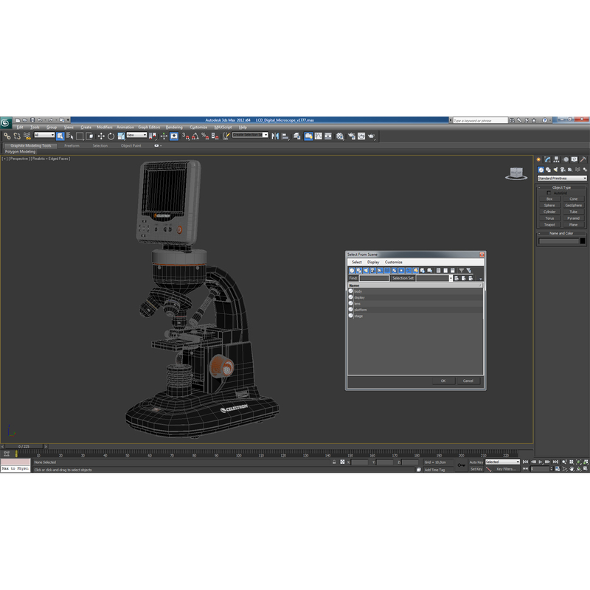Screen dimensions: 590x590
Task: Select the Rotate tool on the main toolbar
Action: pos(111,137)
